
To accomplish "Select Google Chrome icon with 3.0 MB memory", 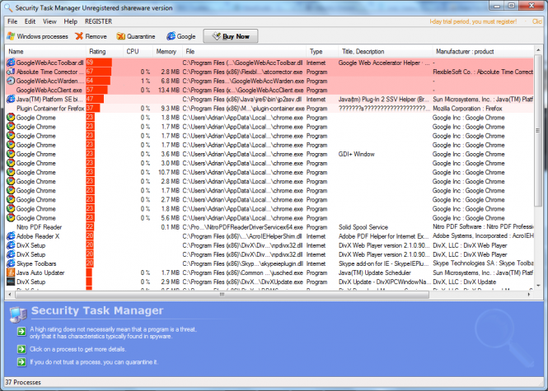I will pos(11,163).
